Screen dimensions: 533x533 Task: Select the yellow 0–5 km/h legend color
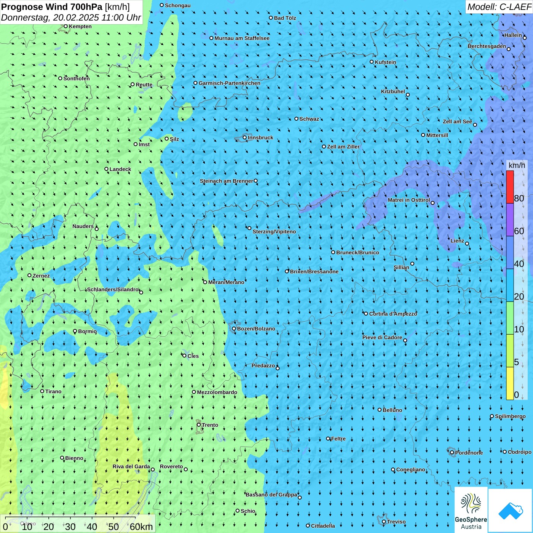[510, 384]
